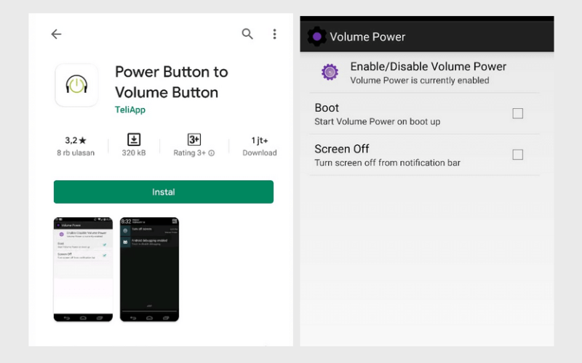Tap '8 rb ulasan' review count
582x363 pixels.
click(76, 152)
